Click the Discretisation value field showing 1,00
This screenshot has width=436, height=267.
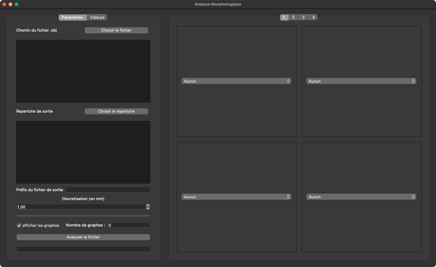81,207
